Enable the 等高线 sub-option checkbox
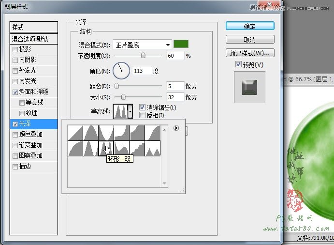 click(22, 103)
